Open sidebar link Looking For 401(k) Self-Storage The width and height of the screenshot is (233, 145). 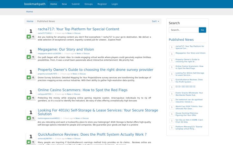point(190,74)
